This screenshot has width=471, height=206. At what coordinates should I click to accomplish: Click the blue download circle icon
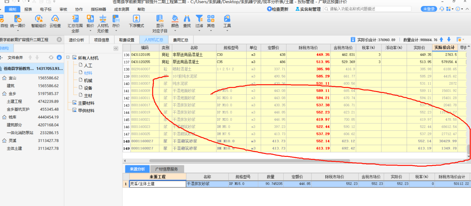coord(59,57)
